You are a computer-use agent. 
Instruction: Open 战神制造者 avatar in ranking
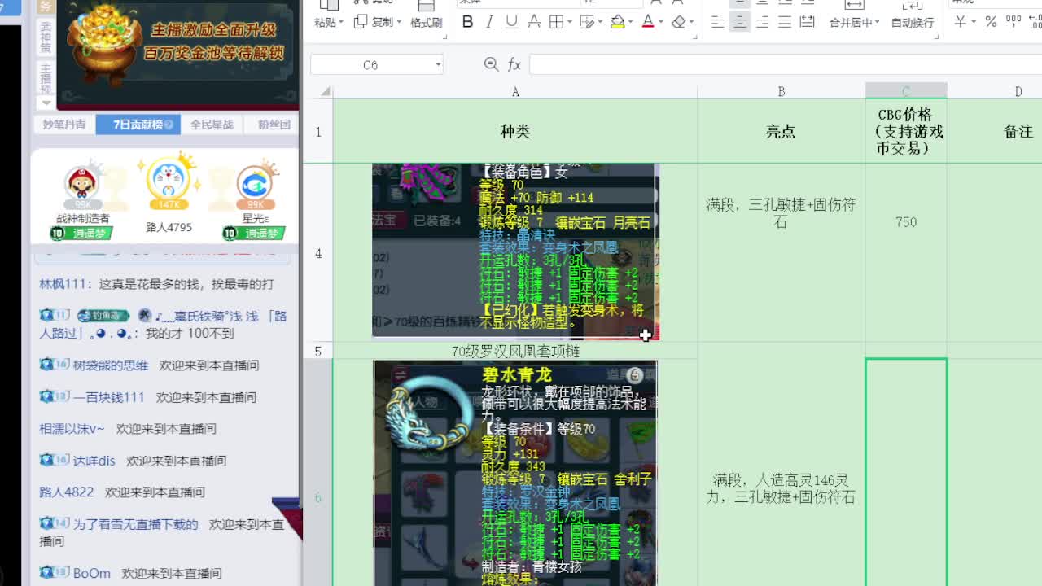tap(82, 185)
